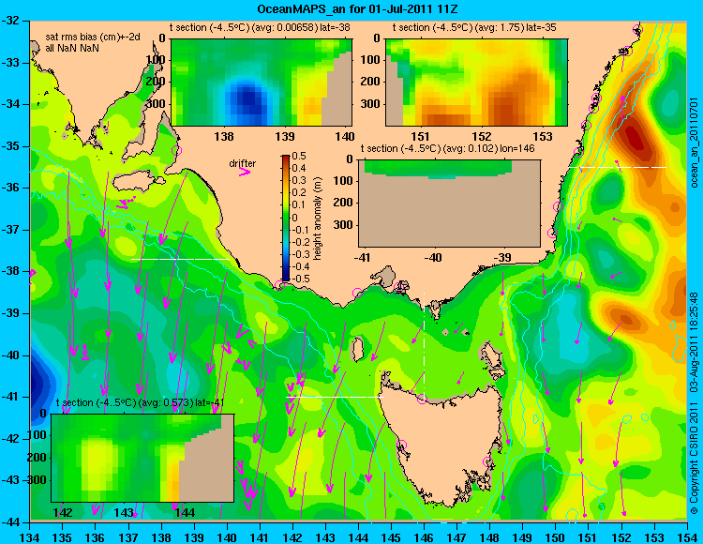Screen dimensions: 703x544
Task: Click the white dashed section line at lat -38
Action: pyautogui.click(x=180, y=259)
